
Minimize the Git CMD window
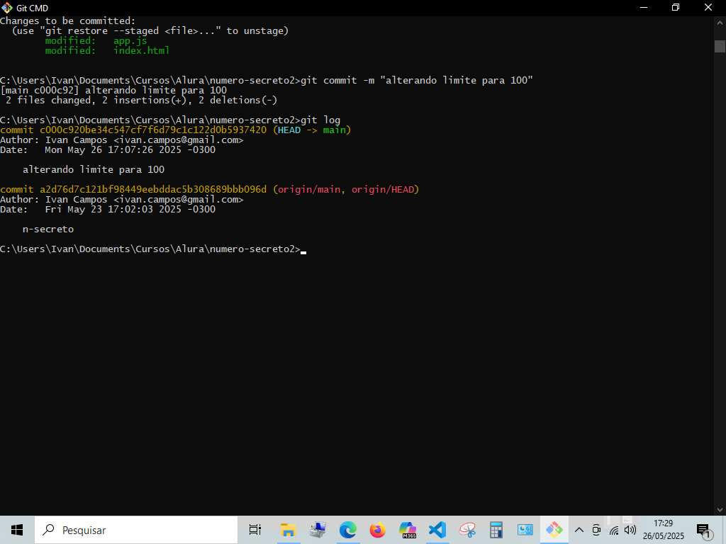point(644,7)
